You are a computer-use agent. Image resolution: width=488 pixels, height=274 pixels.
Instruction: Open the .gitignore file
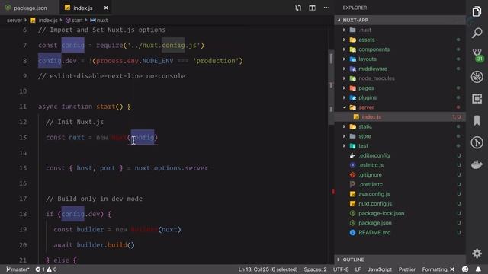pos(400,174)
